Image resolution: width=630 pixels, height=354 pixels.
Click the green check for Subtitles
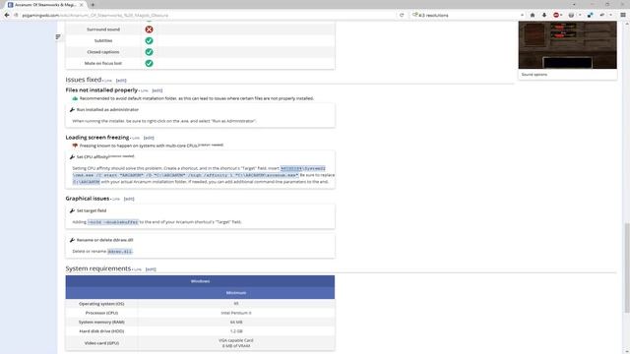click(149, 40)
